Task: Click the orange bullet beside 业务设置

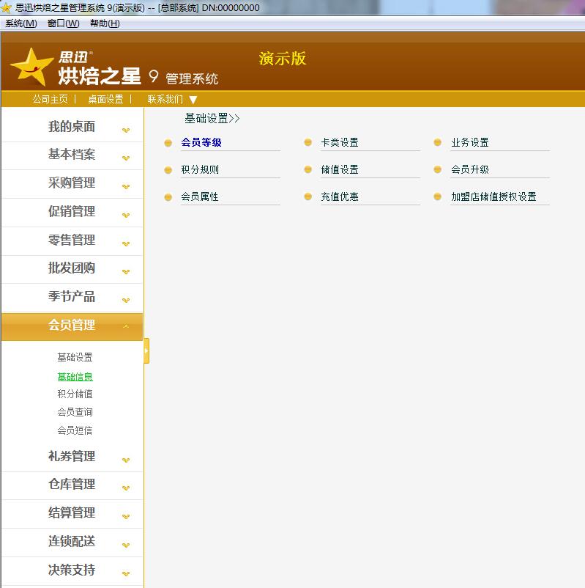Action: [437, 142]
